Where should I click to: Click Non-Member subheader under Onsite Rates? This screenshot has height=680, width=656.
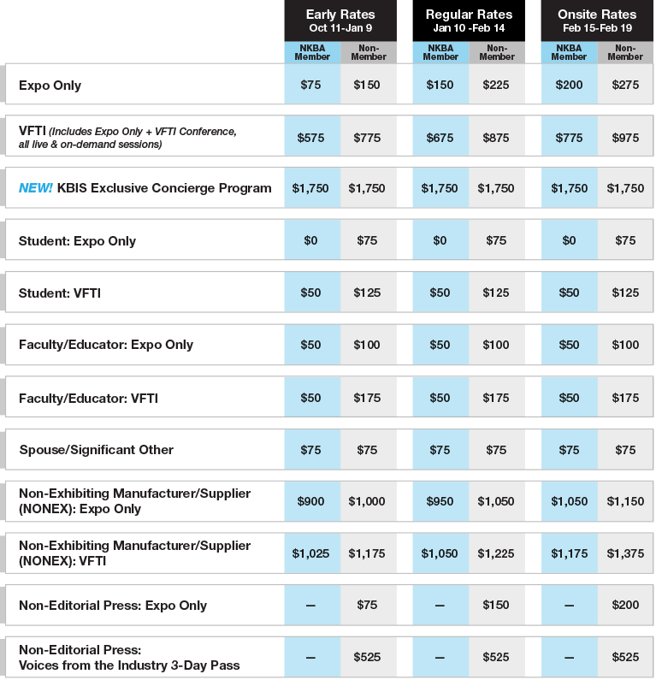[x=625, y=52]
